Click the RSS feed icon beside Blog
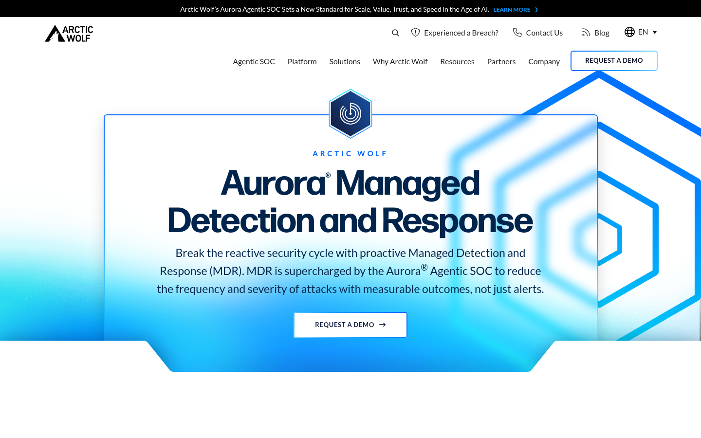This screenshot has height=438, width=701. [x=586, y=33]
